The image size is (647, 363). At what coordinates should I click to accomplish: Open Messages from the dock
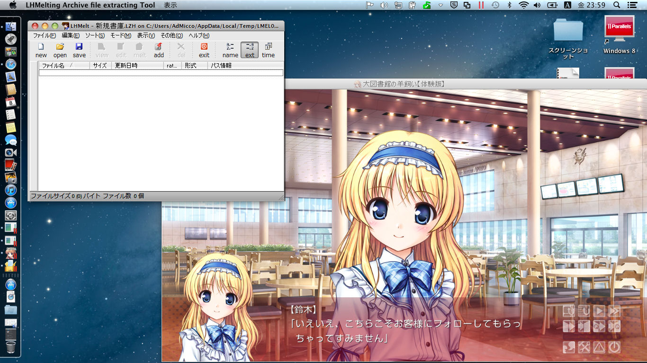tap(10, 140)
